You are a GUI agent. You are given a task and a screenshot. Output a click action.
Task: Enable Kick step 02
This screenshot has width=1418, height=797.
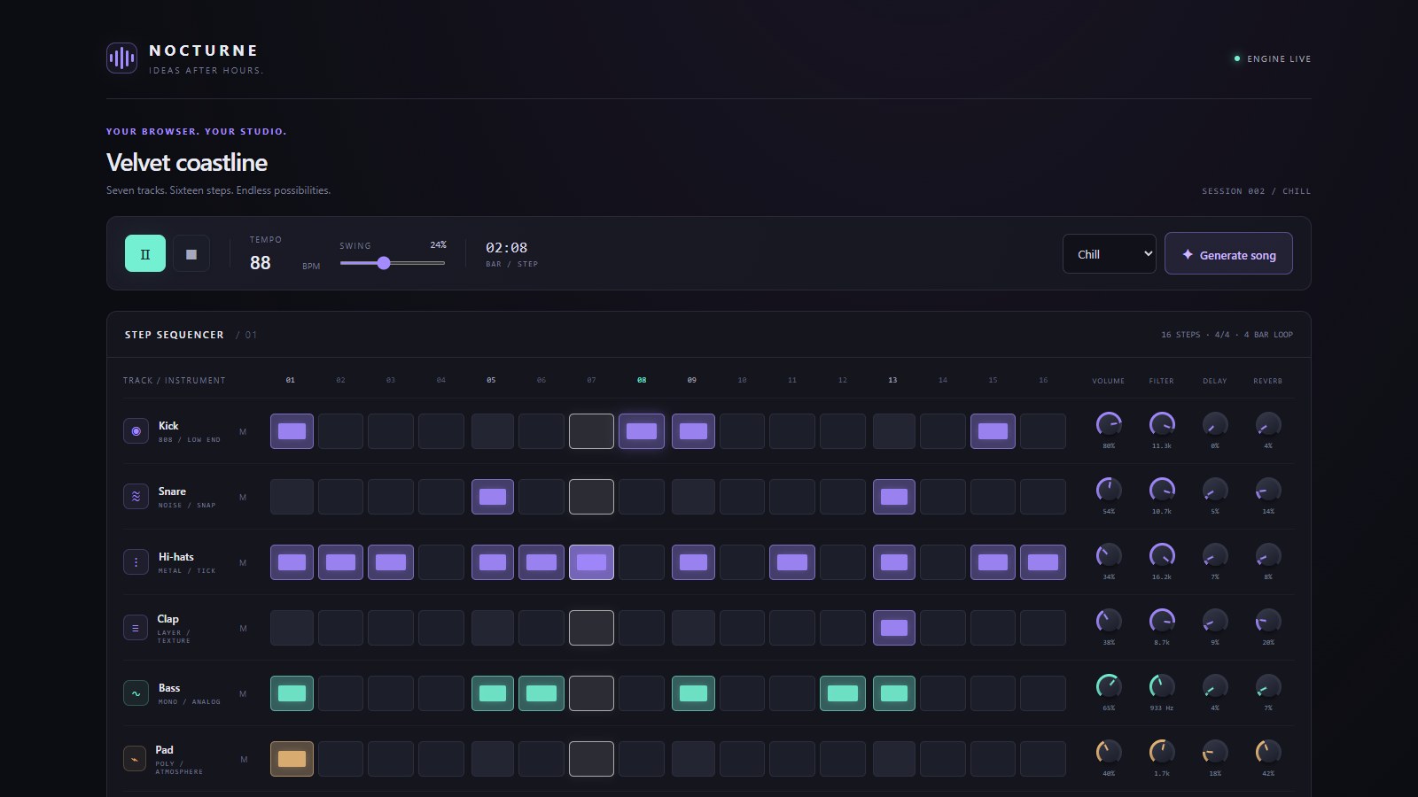(x=340, y=431)
